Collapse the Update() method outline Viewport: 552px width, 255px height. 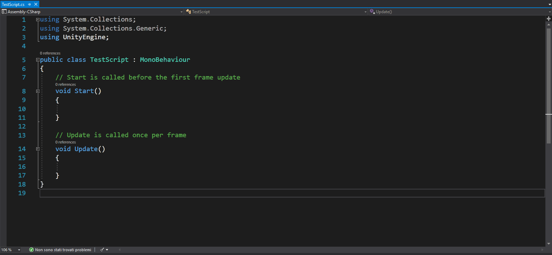point(38,149)
